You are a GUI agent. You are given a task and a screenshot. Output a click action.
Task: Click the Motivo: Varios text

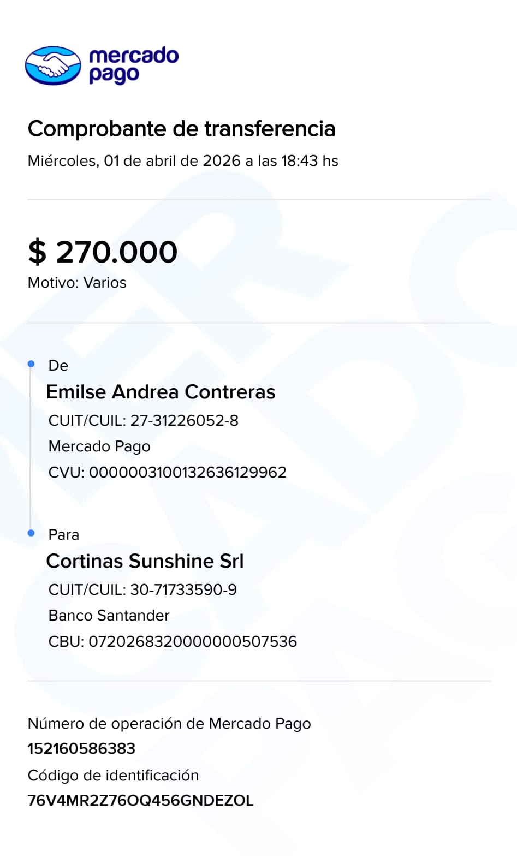(77, 283)
